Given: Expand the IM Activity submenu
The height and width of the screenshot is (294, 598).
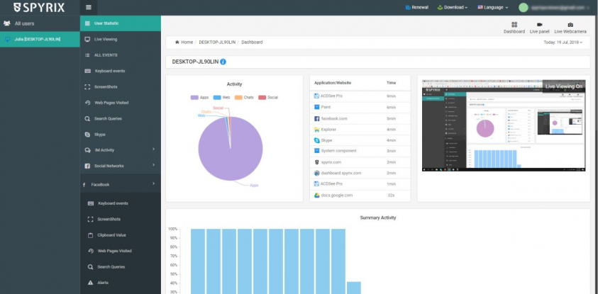Looking at the screenshot, I should pyautogui.click(x=154, y=149).
